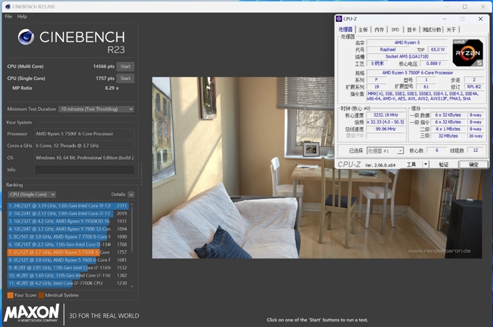This screenshot has height=327, width=493.
Task: Click the CPU-Z icon in its title bar
Action: coord(339,19)
